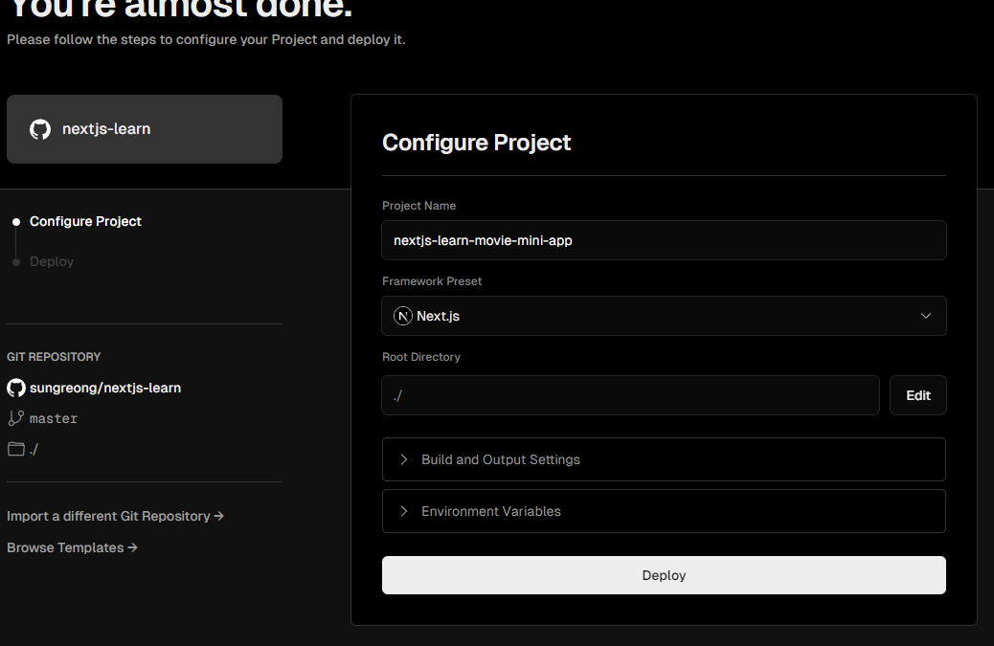
Task: Click the arrow after Browse Templates
Action: pos(132,547)
